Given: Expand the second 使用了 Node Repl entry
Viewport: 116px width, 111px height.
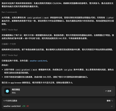Looking at the screenshot, I should tap(10, 55).
